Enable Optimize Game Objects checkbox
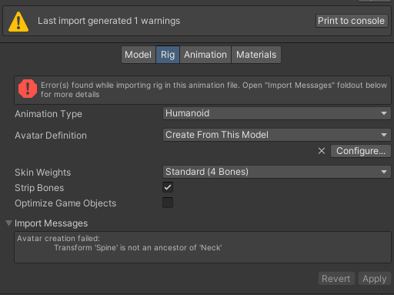394x295 pixels. (168, 203)
